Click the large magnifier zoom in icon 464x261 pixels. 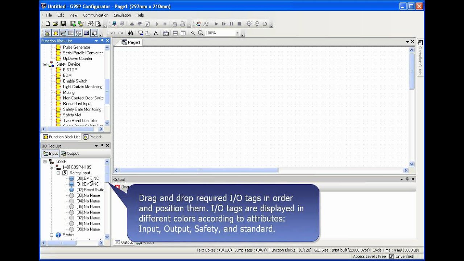coord(200,33)
